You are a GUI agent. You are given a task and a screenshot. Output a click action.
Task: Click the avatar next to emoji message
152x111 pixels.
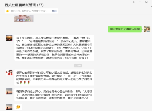pyautogui.click(x=9, y=107)
